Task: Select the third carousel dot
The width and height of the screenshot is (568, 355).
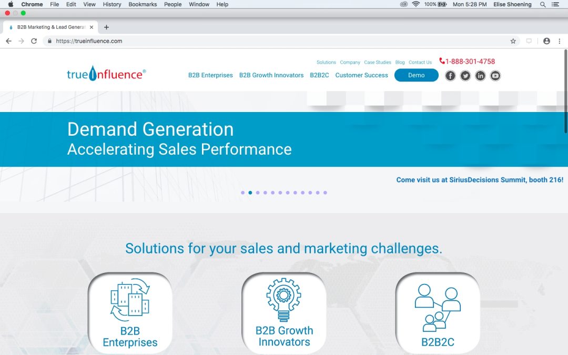Action: [x=258, y=192]
